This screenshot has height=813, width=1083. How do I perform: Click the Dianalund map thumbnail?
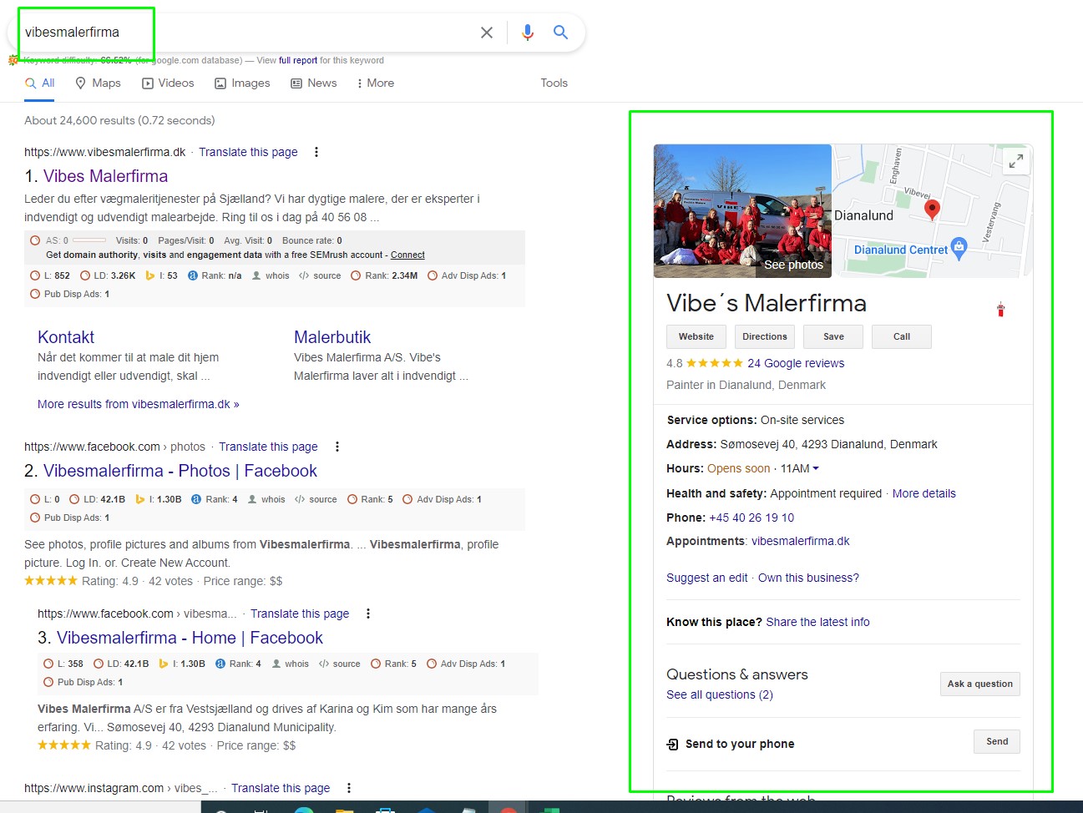(x=933, y=211)
